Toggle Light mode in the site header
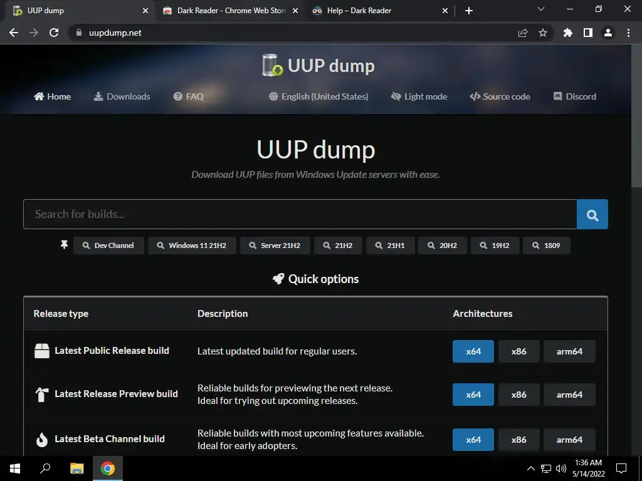The width and height of the screenshot is (642, 481). (419, 96)
